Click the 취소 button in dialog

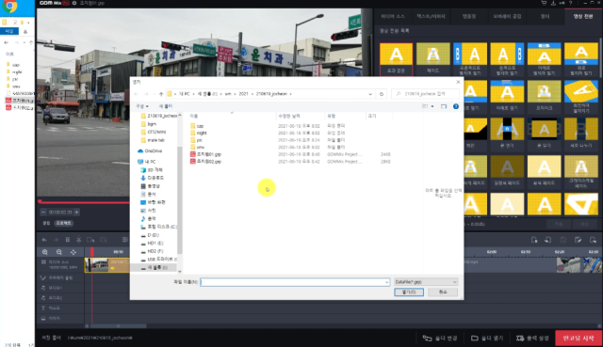point(443,292)
